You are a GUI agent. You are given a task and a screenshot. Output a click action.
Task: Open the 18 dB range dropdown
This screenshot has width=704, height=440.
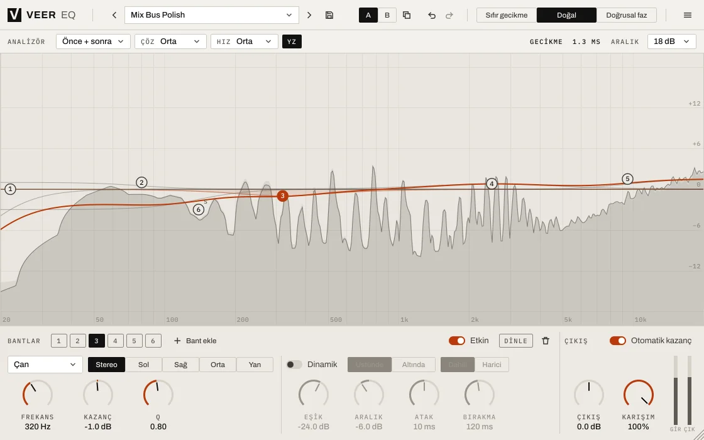tap(672, 41)
